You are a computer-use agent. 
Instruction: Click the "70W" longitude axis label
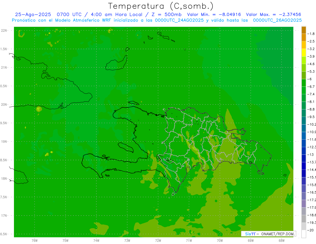click(220, 241)
